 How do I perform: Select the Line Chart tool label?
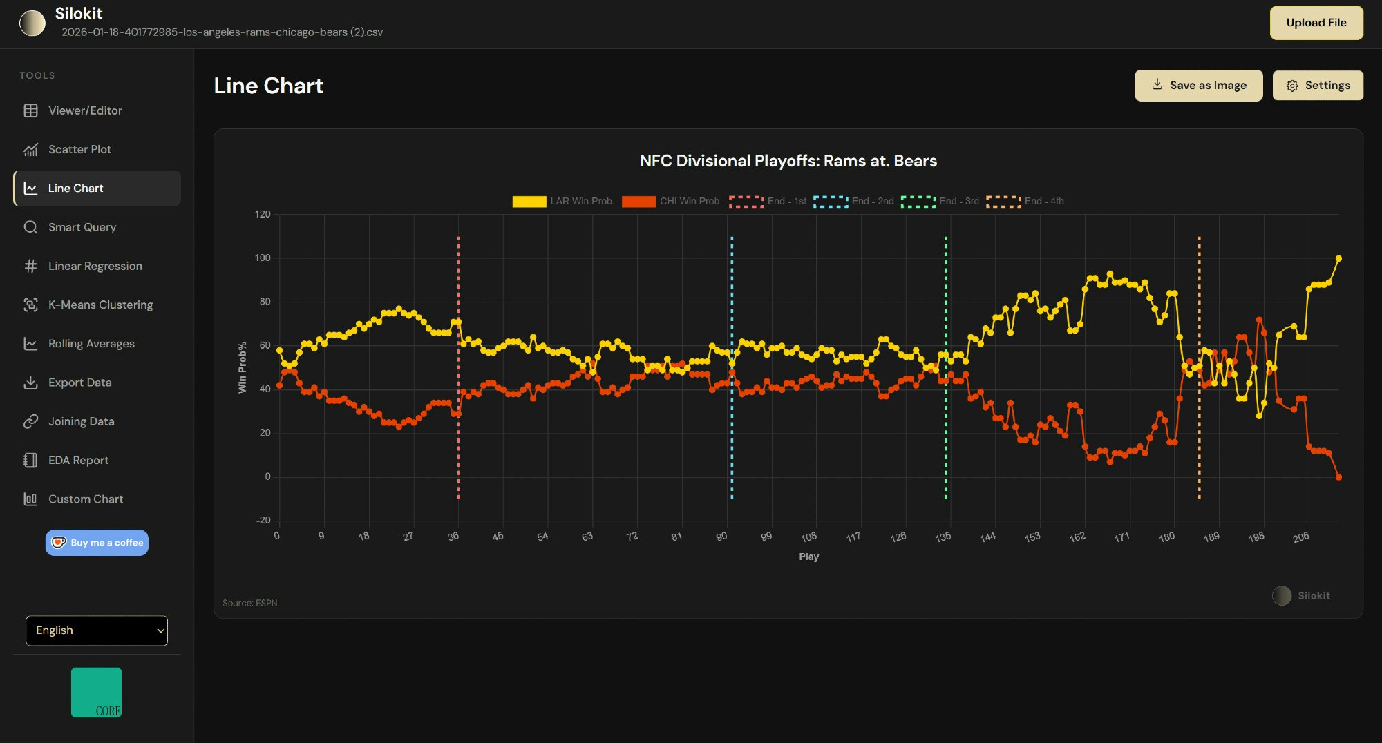click(x=75, y=188)
